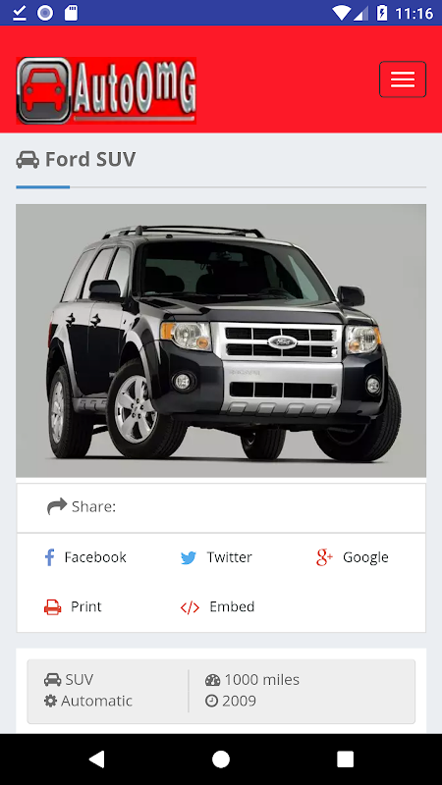The width and height of the screenshot is (442, 785).
Task: Click the car icon beside Ford SUV title
Action: tap(28, 160)
